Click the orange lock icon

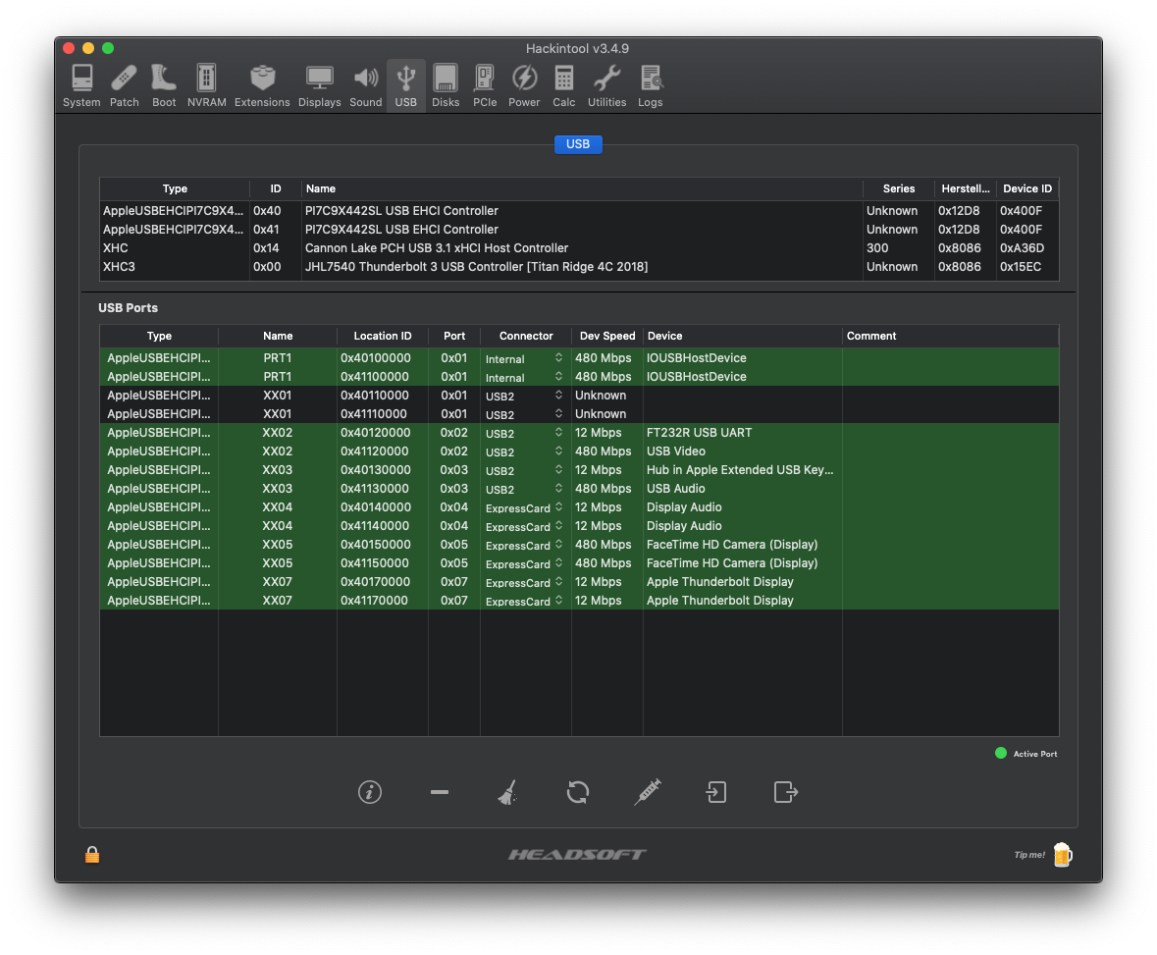click(92, 855)
